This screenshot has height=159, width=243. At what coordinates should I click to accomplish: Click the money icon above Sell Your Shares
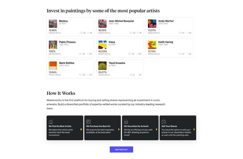click(164, 122)
